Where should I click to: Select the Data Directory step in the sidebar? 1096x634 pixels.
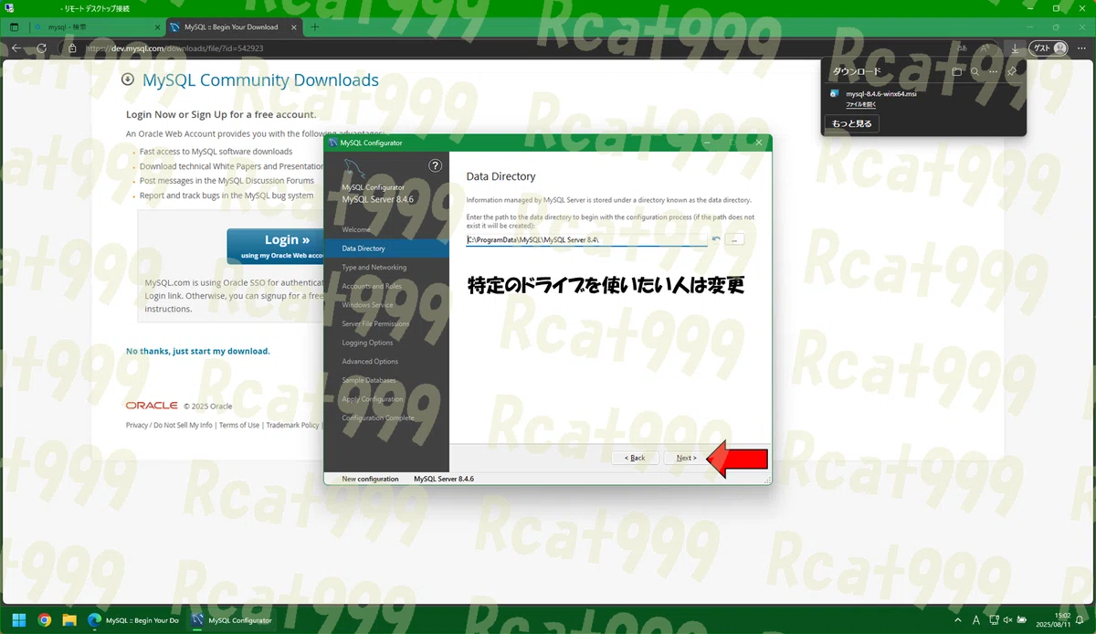coord(386,248)
